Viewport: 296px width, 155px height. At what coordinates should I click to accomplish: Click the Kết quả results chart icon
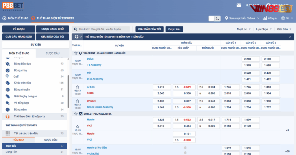pyautogui.click(x=265, y=18)
